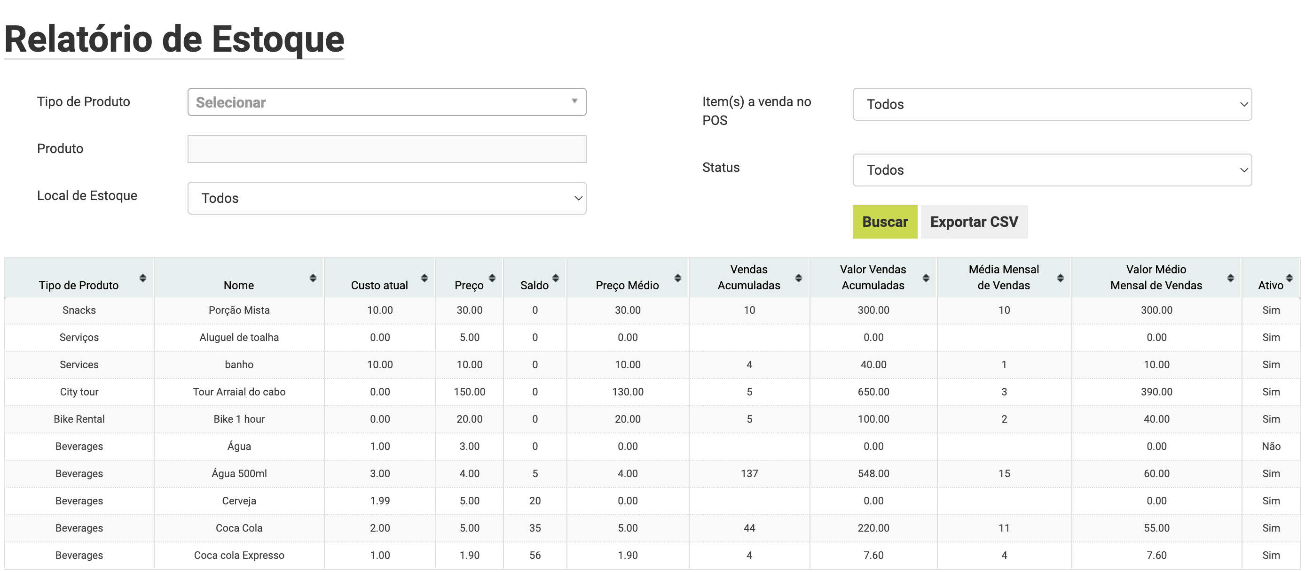Click the Nome column header text
The width and height of the screenshot is (1305, 572).
239,286
